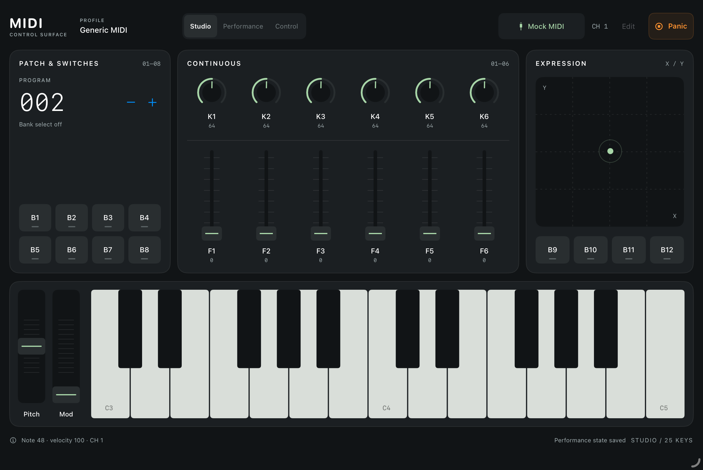
Task: Play the C3 piano key
Action: coord(110,393)
